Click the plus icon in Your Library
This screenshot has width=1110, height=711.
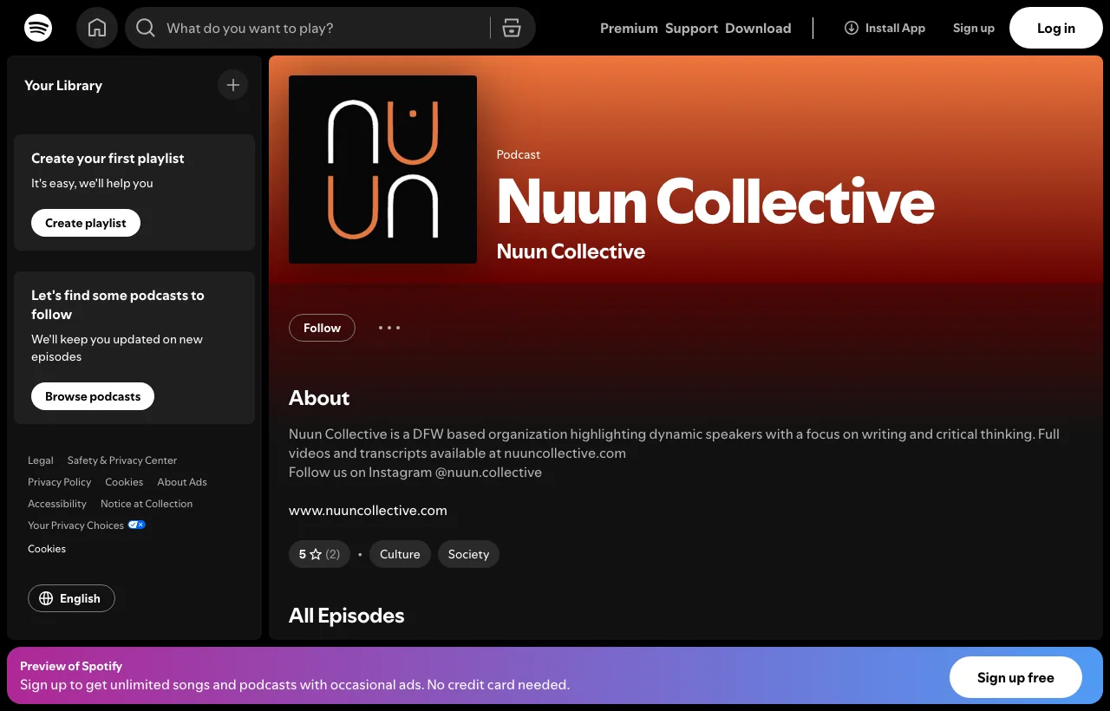click(232, 85)
